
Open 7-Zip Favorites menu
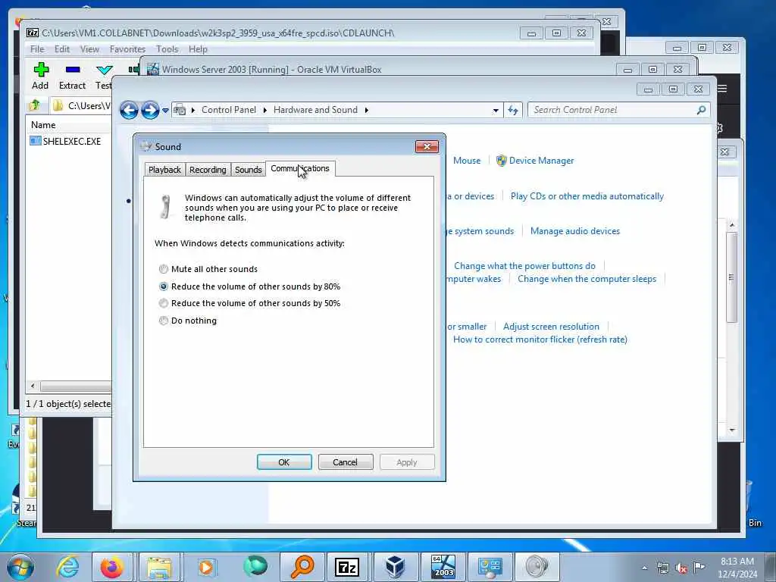(x=127, y=49)
